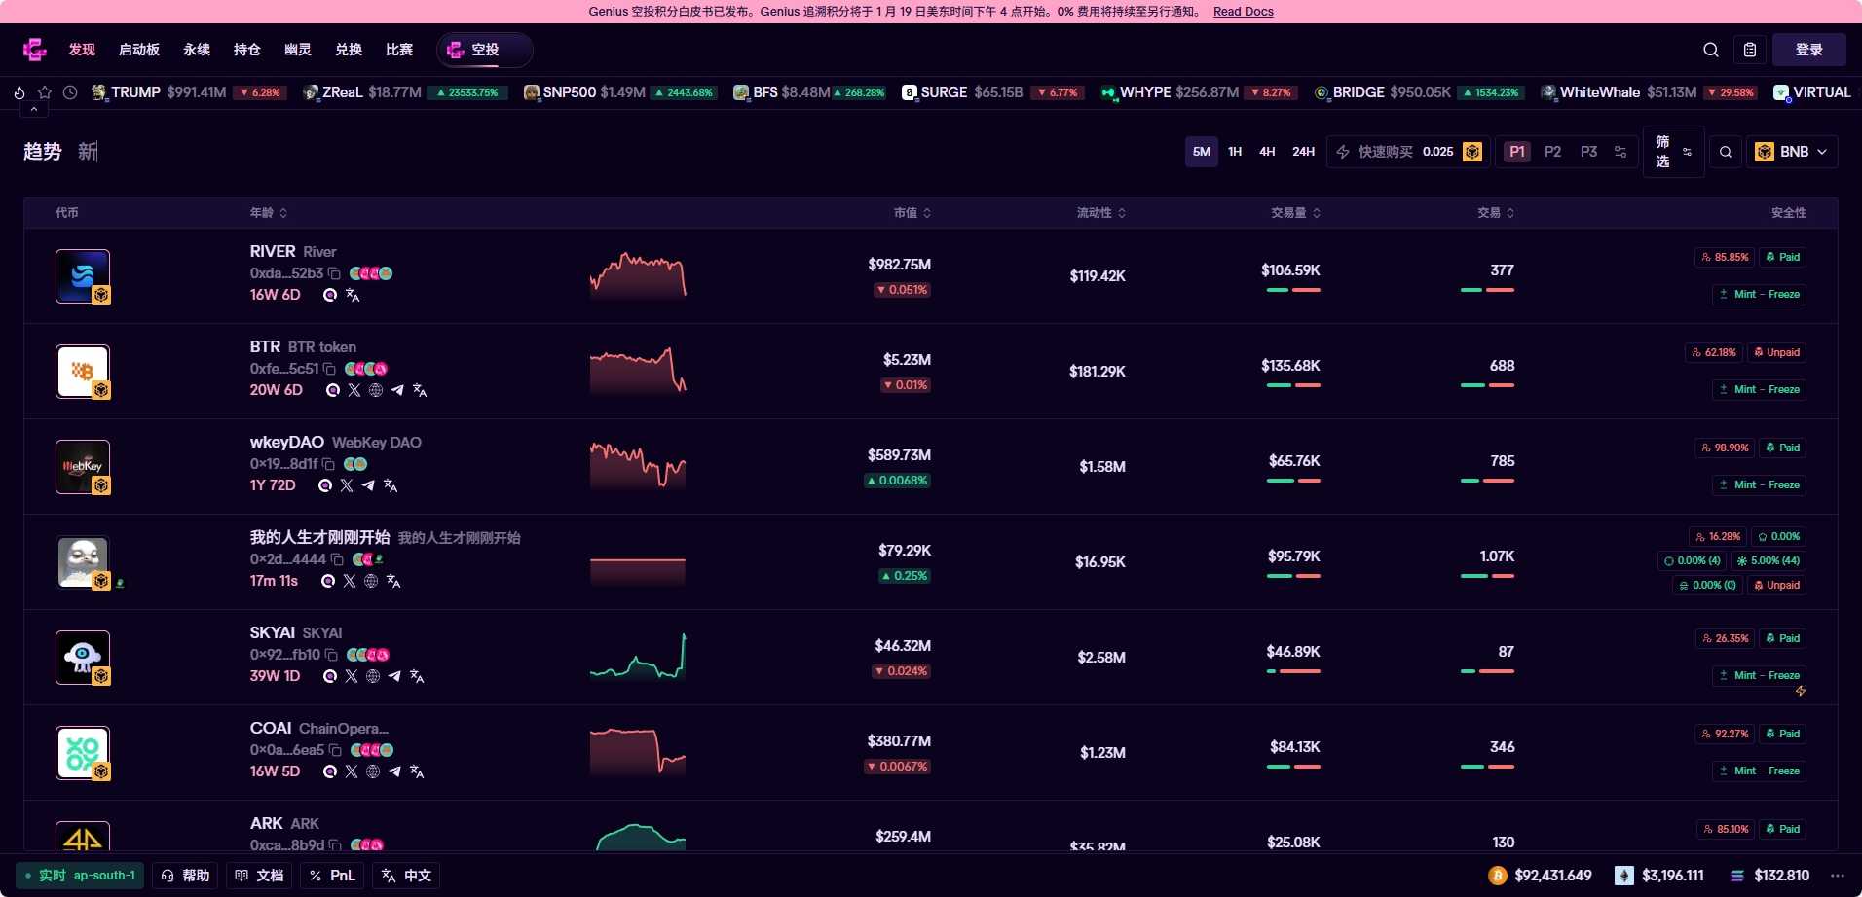Select the 1H timeframe toggle
Screen dimensions: 1862x897
(x=1235, y=152)
